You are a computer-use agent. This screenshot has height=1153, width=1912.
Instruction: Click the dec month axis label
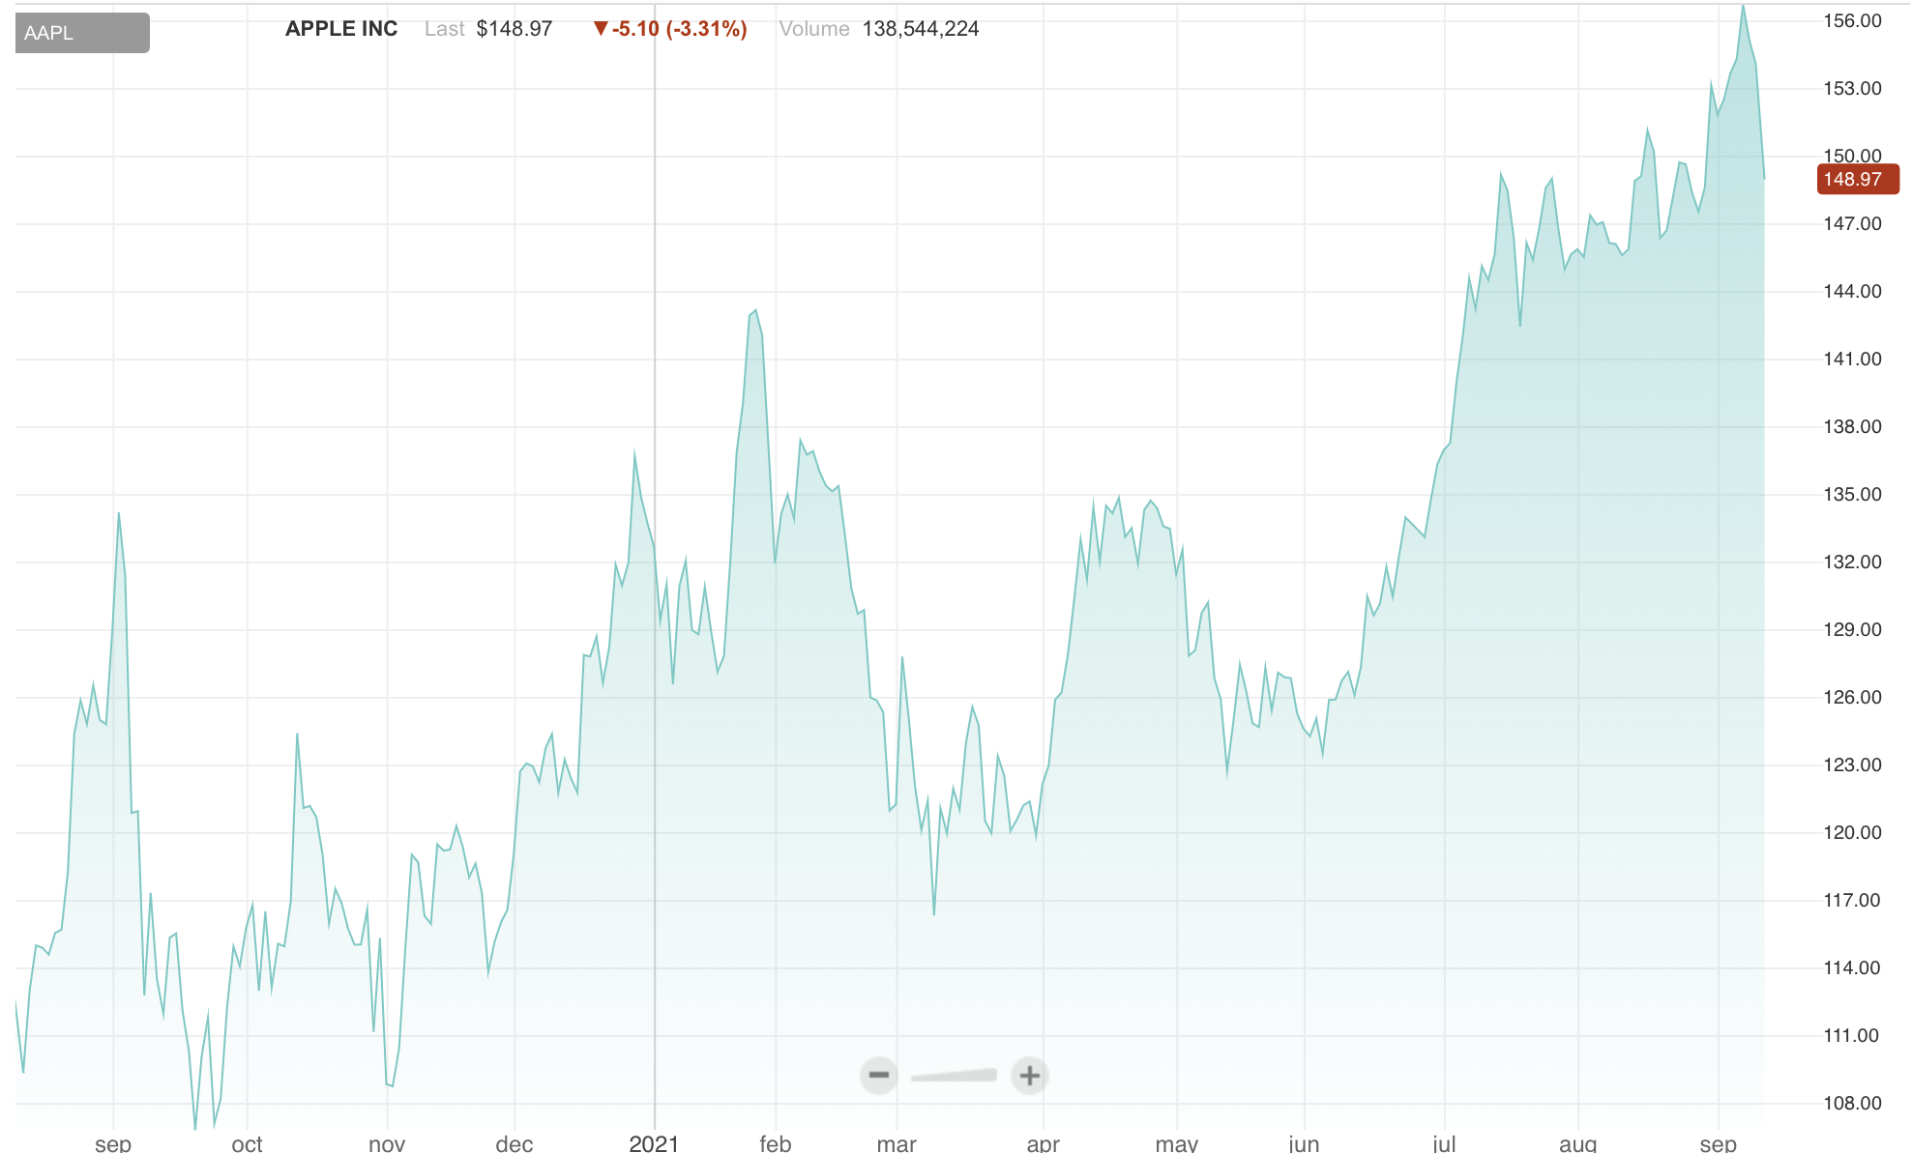(x=514, y=1143)
